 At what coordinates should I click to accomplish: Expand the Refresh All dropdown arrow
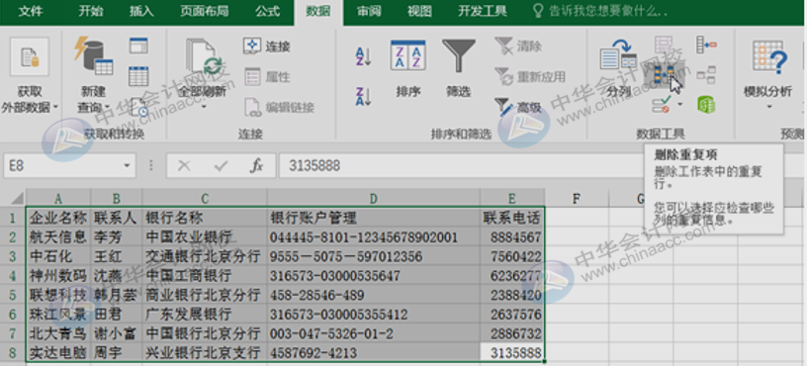[204, 107]
